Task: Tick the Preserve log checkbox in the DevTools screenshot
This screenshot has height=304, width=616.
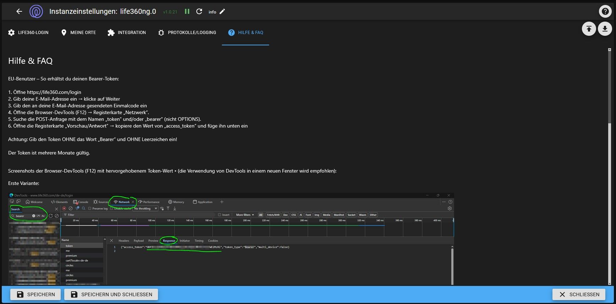Action: pos(90,209)
